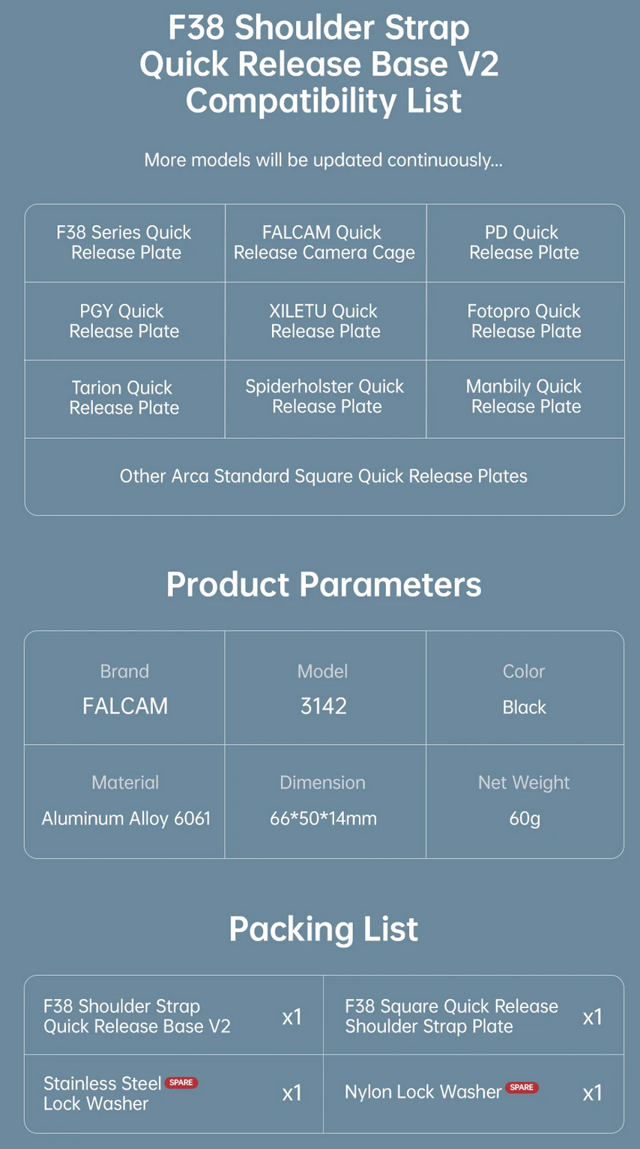The width and height of the screenshot is (640, 1149).
Task: Select F38 Square Quick Release Shoulder Strap Plate item
Action: pos(451,1016)
